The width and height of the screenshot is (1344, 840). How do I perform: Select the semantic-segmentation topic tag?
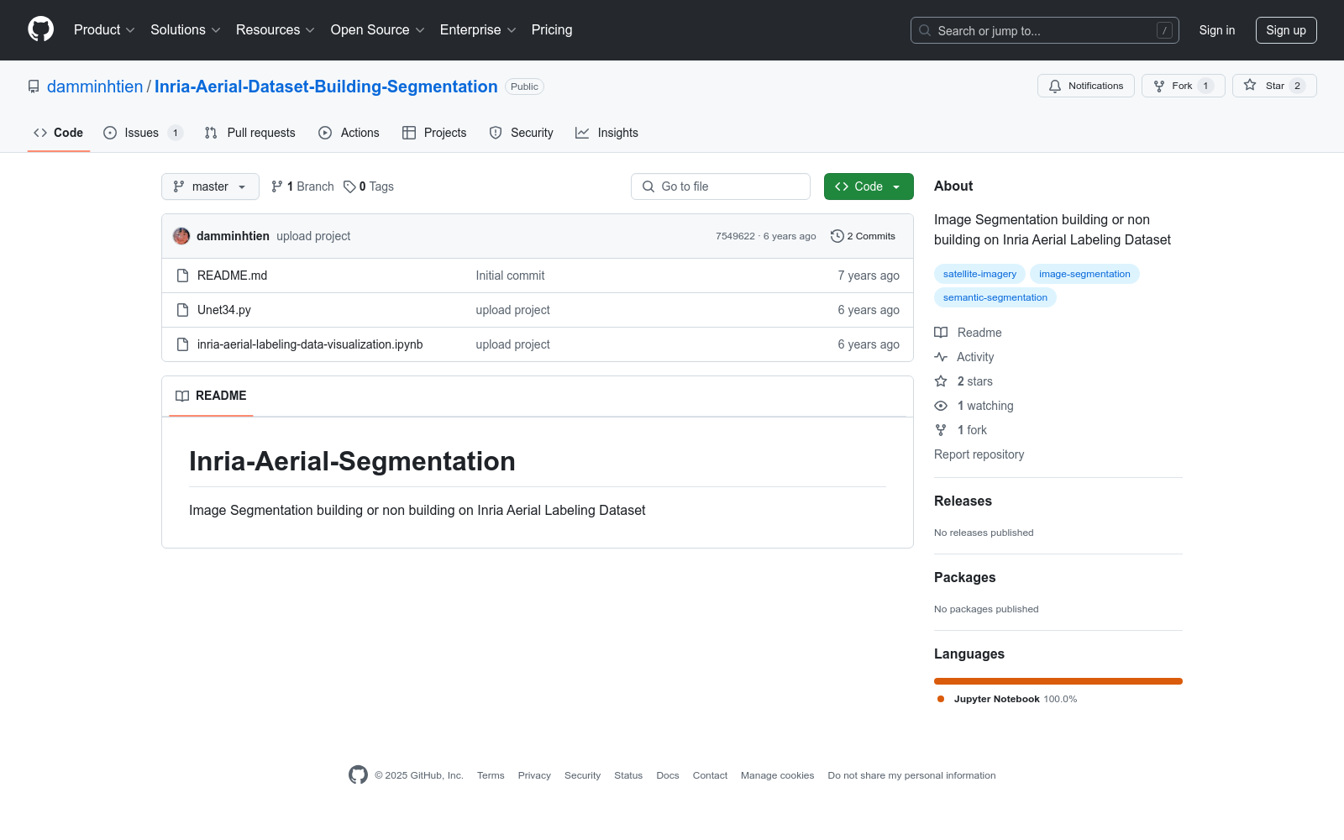point(995,297)
